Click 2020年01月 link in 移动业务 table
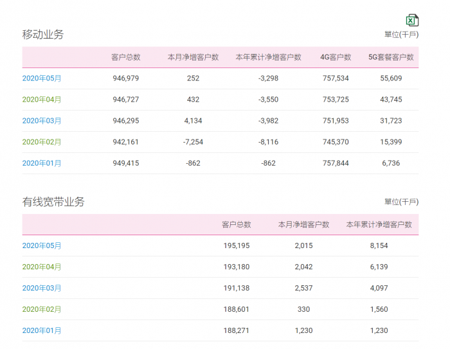This screenshot has height=349, width=450. [42, 163]
